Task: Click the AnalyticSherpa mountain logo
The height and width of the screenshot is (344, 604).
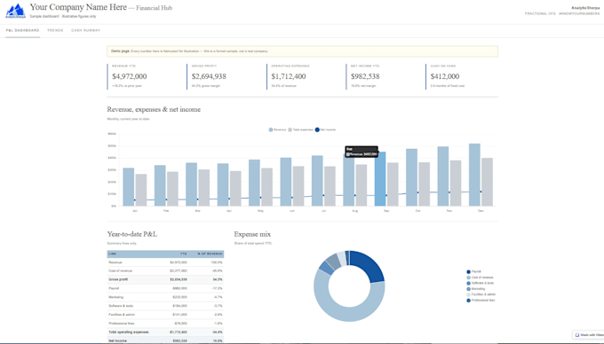Action: 15,11
